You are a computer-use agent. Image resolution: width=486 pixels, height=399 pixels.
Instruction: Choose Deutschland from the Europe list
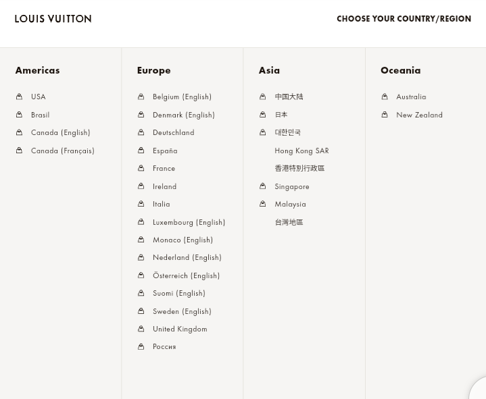[x=173, y=132]
